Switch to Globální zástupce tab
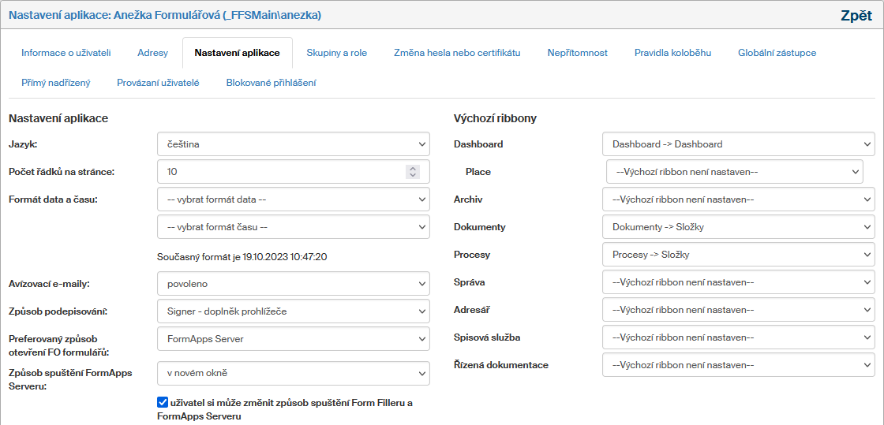The width and height of the screenshot is (884, 425). pyautogui.click(x=777, y=53)
